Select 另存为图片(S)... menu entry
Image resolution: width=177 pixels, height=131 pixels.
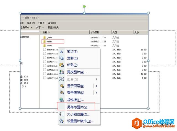(x=78, y=107)
